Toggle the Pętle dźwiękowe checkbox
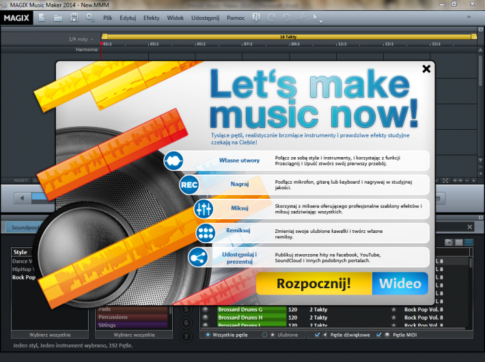Viewport: 485px width, 362px height. click(317, 335)
